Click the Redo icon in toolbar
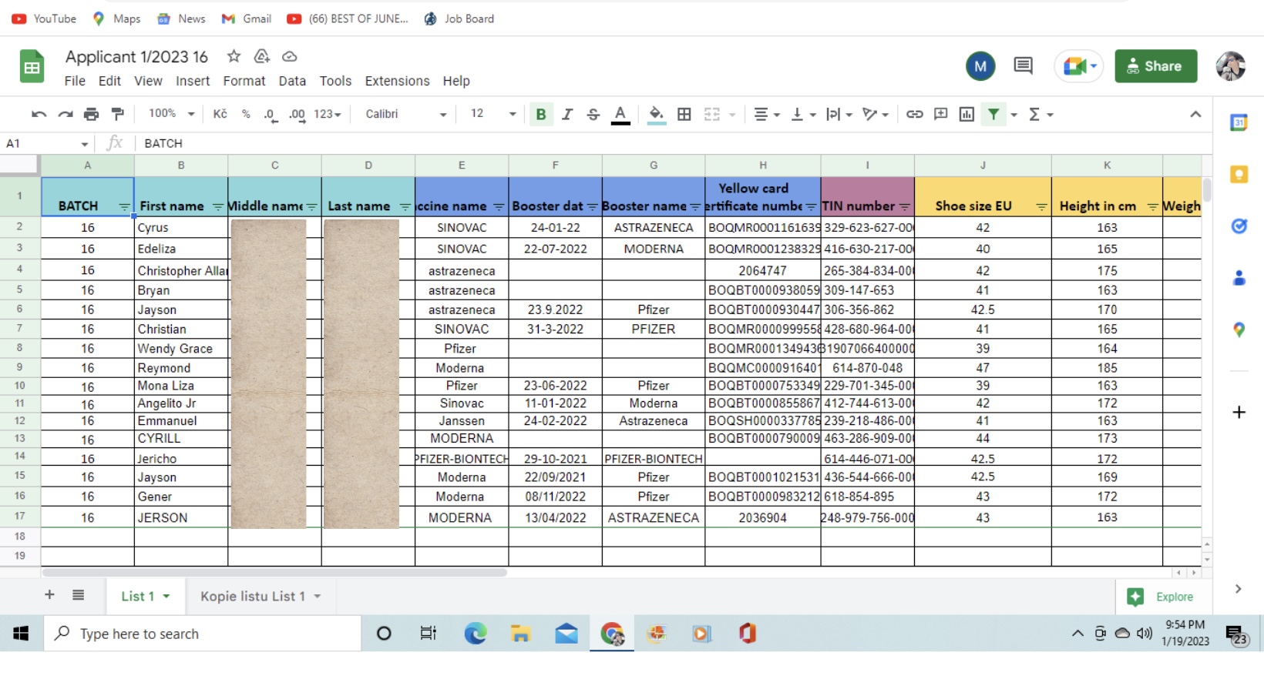 [66, 114]
